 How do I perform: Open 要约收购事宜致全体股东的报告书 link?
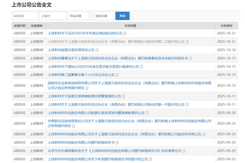118,59
